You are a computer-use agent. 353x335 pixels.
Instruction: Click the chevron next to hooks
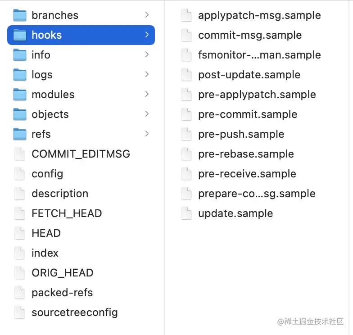(147, 35)
